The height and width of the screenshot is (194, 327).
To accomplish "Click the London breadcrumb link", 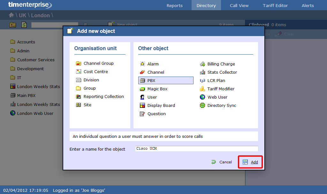I will [41, 15].
